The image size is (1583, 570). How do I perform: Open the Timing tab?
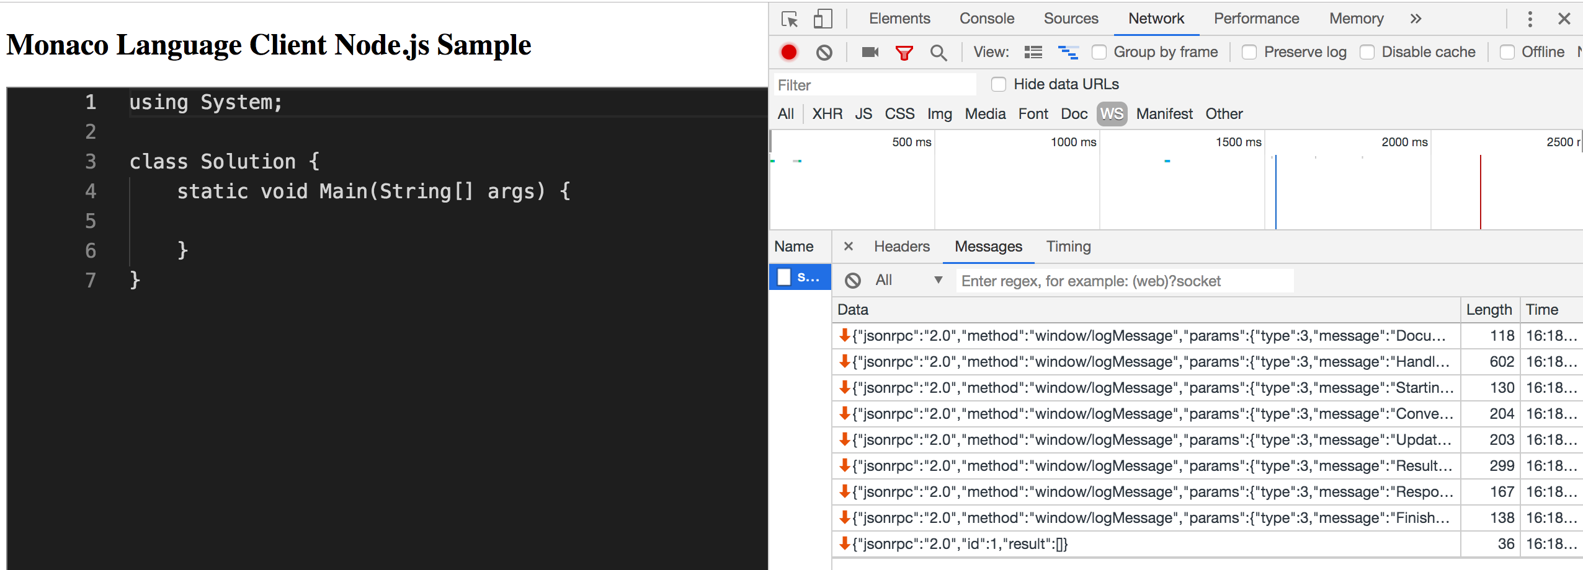1068,247
